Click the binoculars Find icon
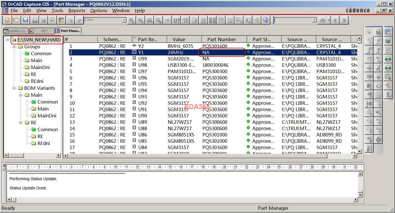Viewport: 395px width, 213px height. 323,20
